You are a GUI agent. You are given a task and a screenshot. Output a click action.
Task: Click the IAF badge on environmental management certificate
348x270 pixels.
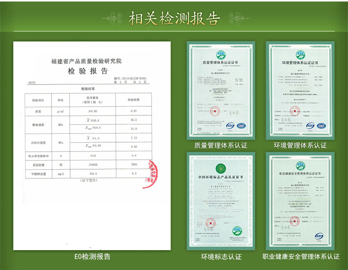(321, 126)
